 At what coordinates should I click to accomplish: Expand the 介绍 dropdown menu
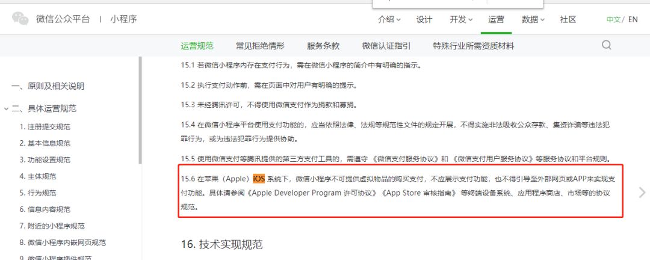[x=389, y=19]
